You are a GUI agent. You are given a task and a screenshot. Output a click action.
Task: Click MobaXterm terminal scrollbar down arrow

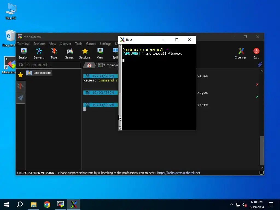262,168
